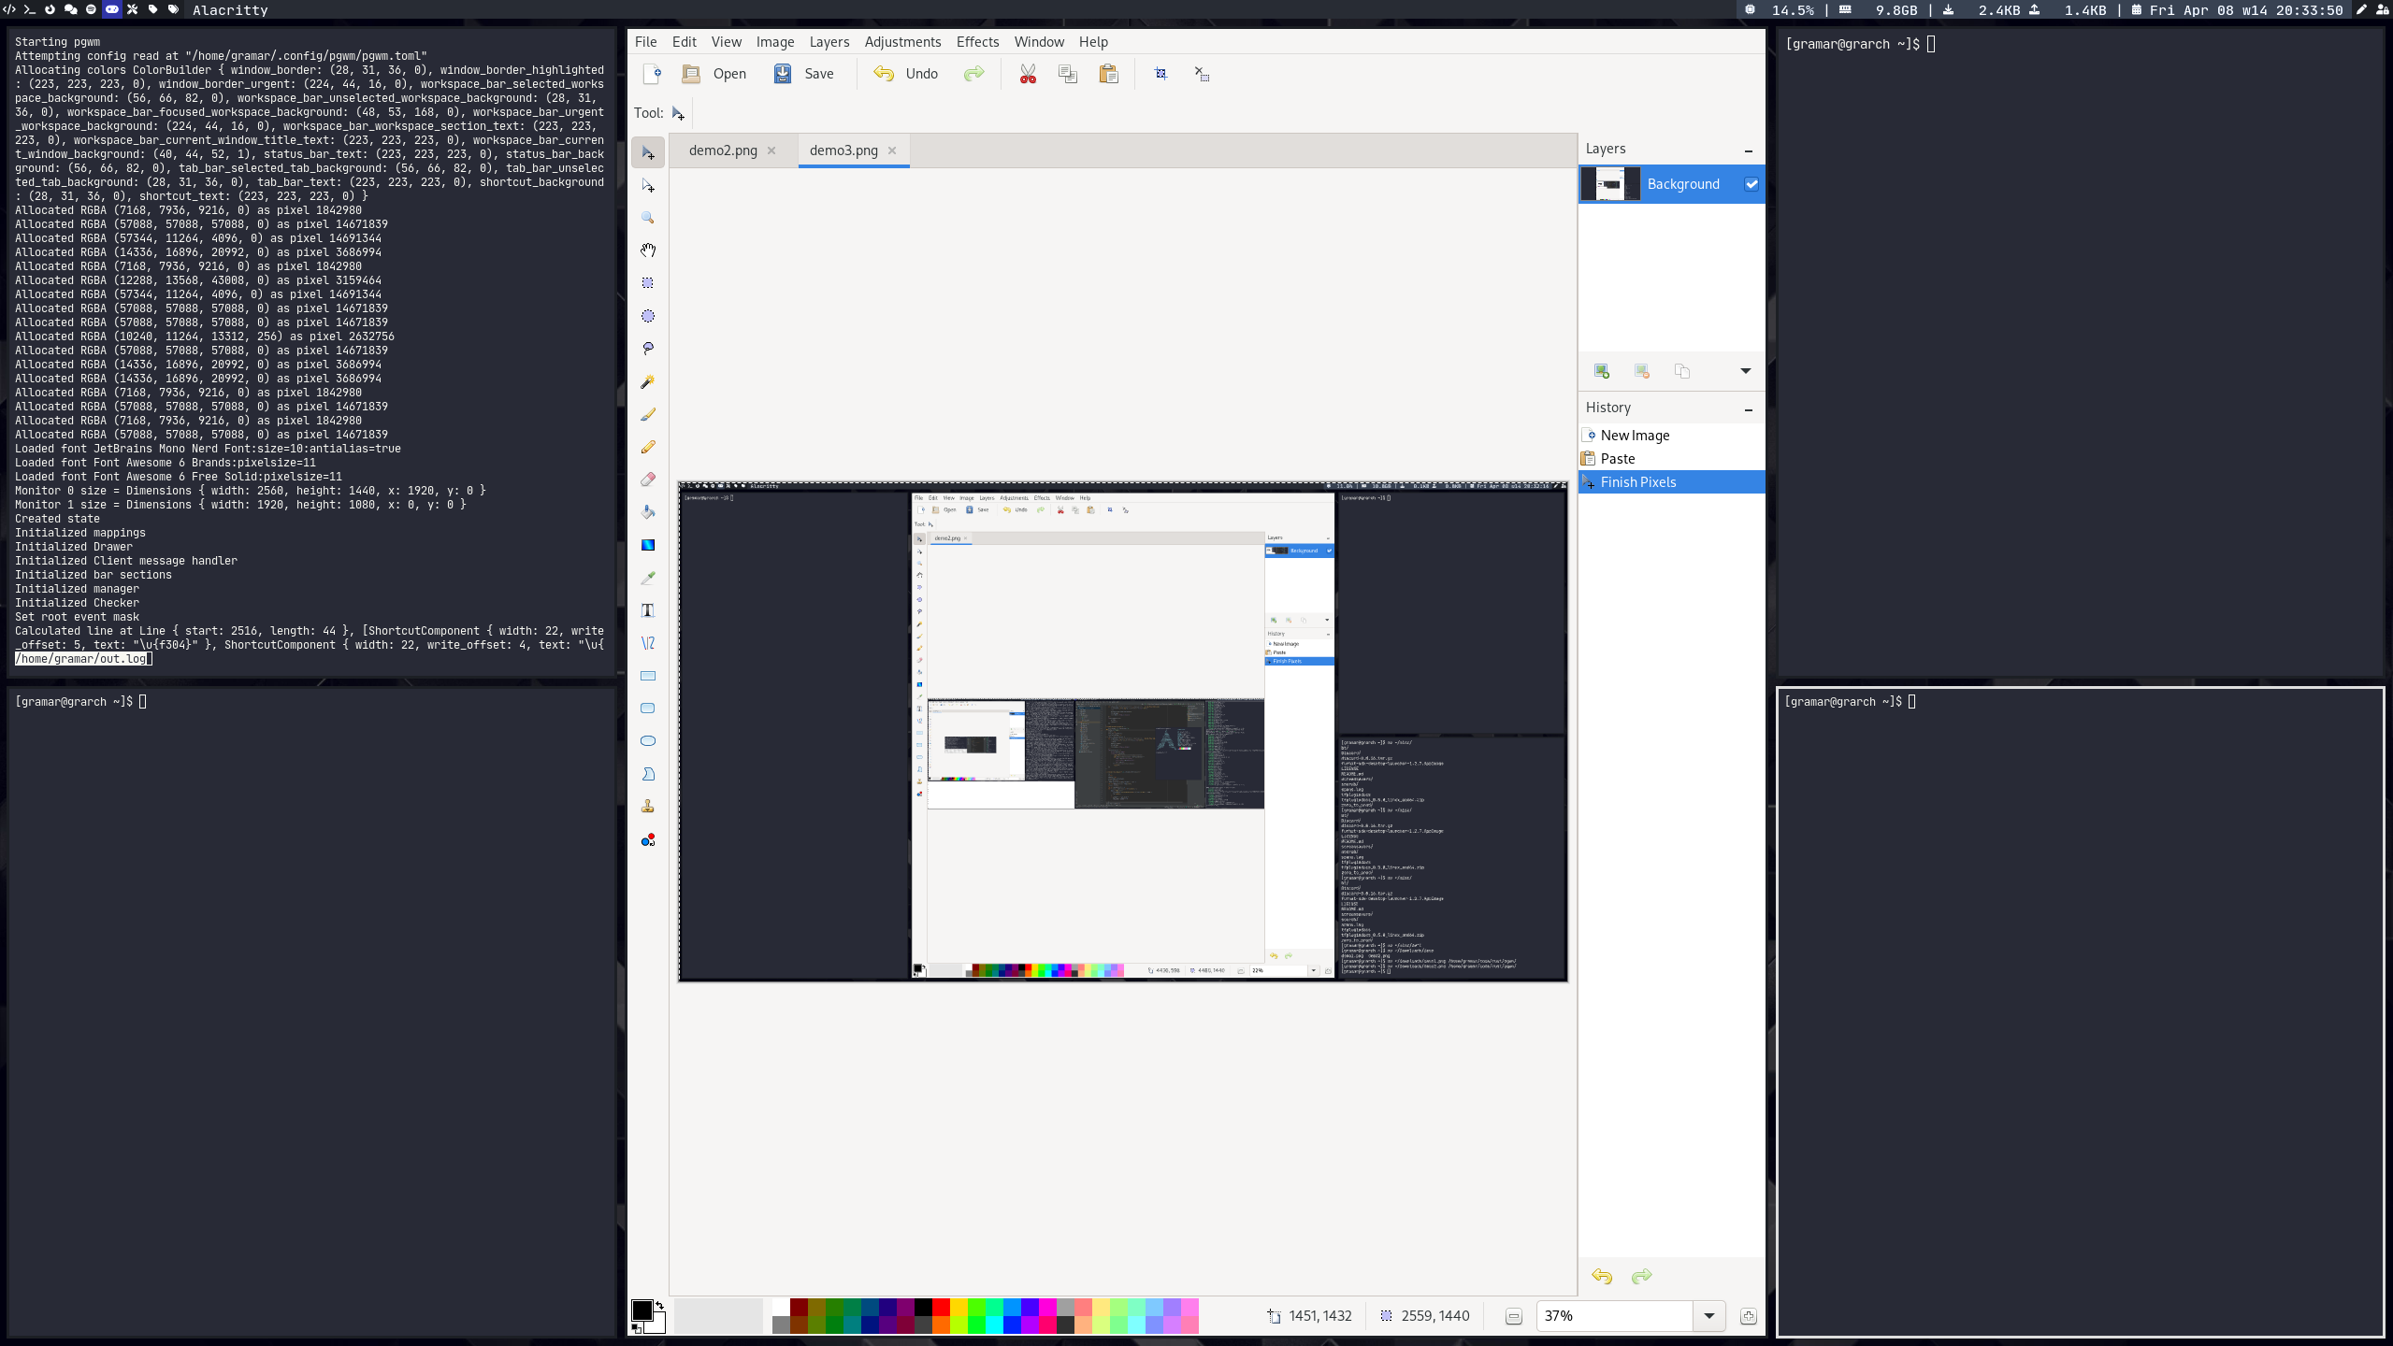The width and height of the screenshot is (2393, 1346).
Task: Toggle Background layer visibility
Action: click(1751, 184)
